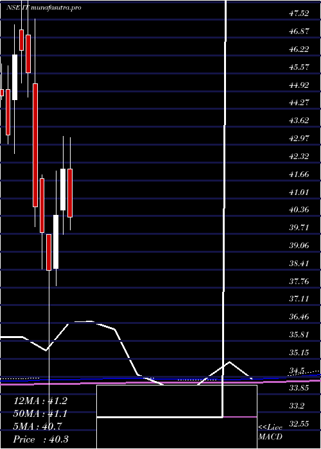Select the 45.57 axis value
This screenshot has width=321, height=449.
click(x=299, y=67)
